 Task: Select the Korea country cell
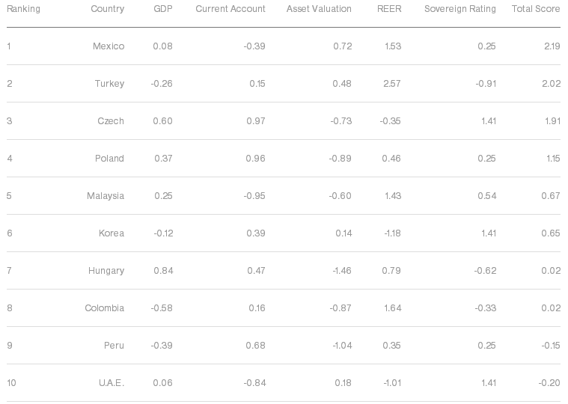tap(112, 233)
